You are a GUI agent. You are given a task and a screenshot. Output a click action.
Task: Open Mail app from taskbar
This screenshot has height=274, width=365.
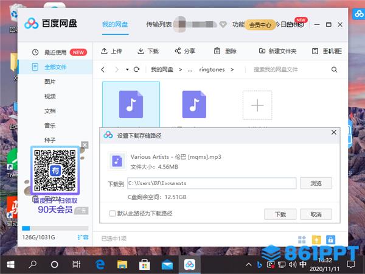167,265
